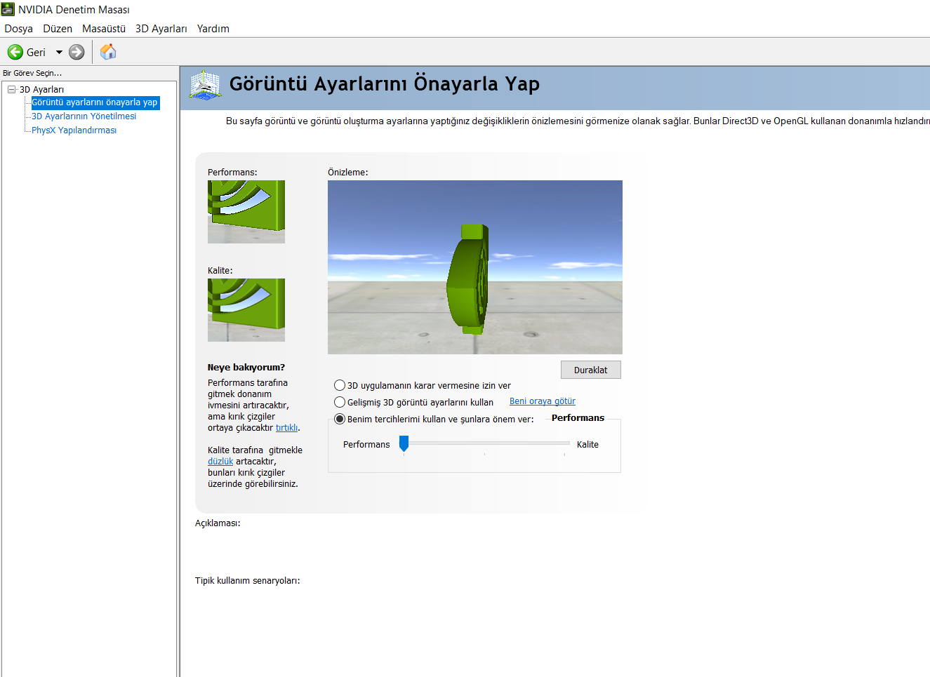
Task: Click the Duraklat button
Action: tap(591, 370)
